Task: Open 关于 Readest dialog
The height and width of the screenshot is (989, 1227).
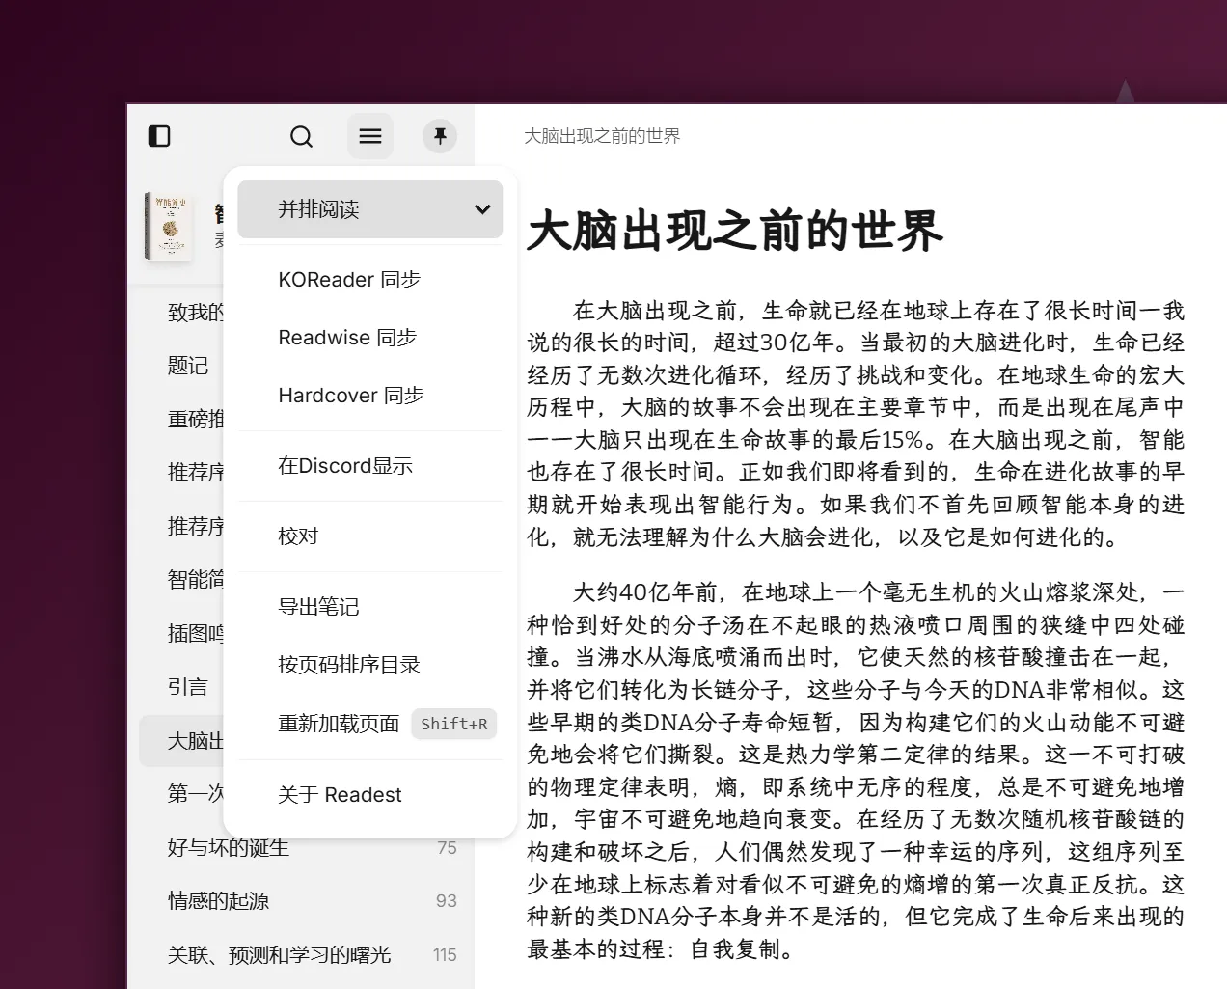Action: click(x=340, y=795)
